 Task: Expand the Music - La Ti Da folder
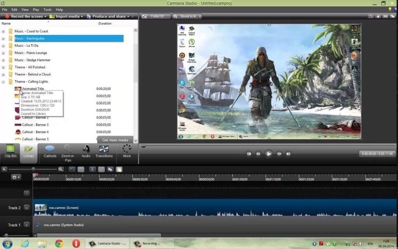point(3,46)
